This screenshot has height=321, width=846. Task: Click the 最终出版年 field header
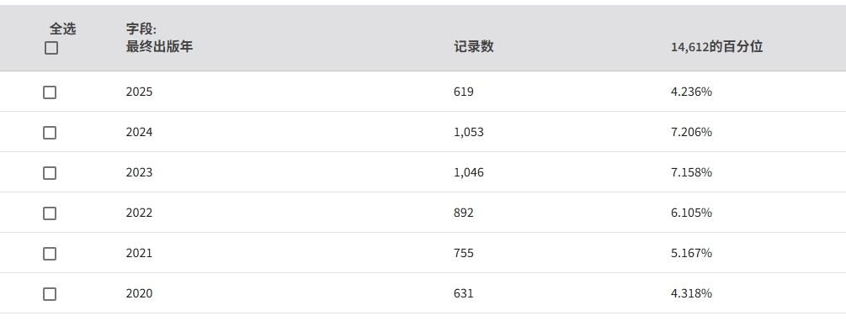[159, 47]
